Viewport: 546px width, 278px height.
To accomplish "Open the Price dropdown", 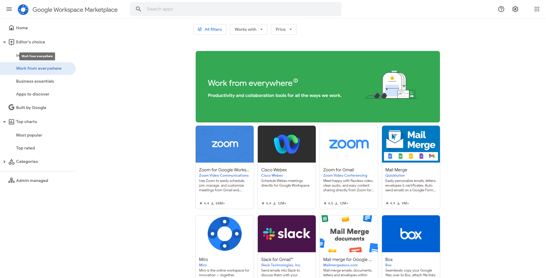I will pyautogui.click(x=284, y=29).
